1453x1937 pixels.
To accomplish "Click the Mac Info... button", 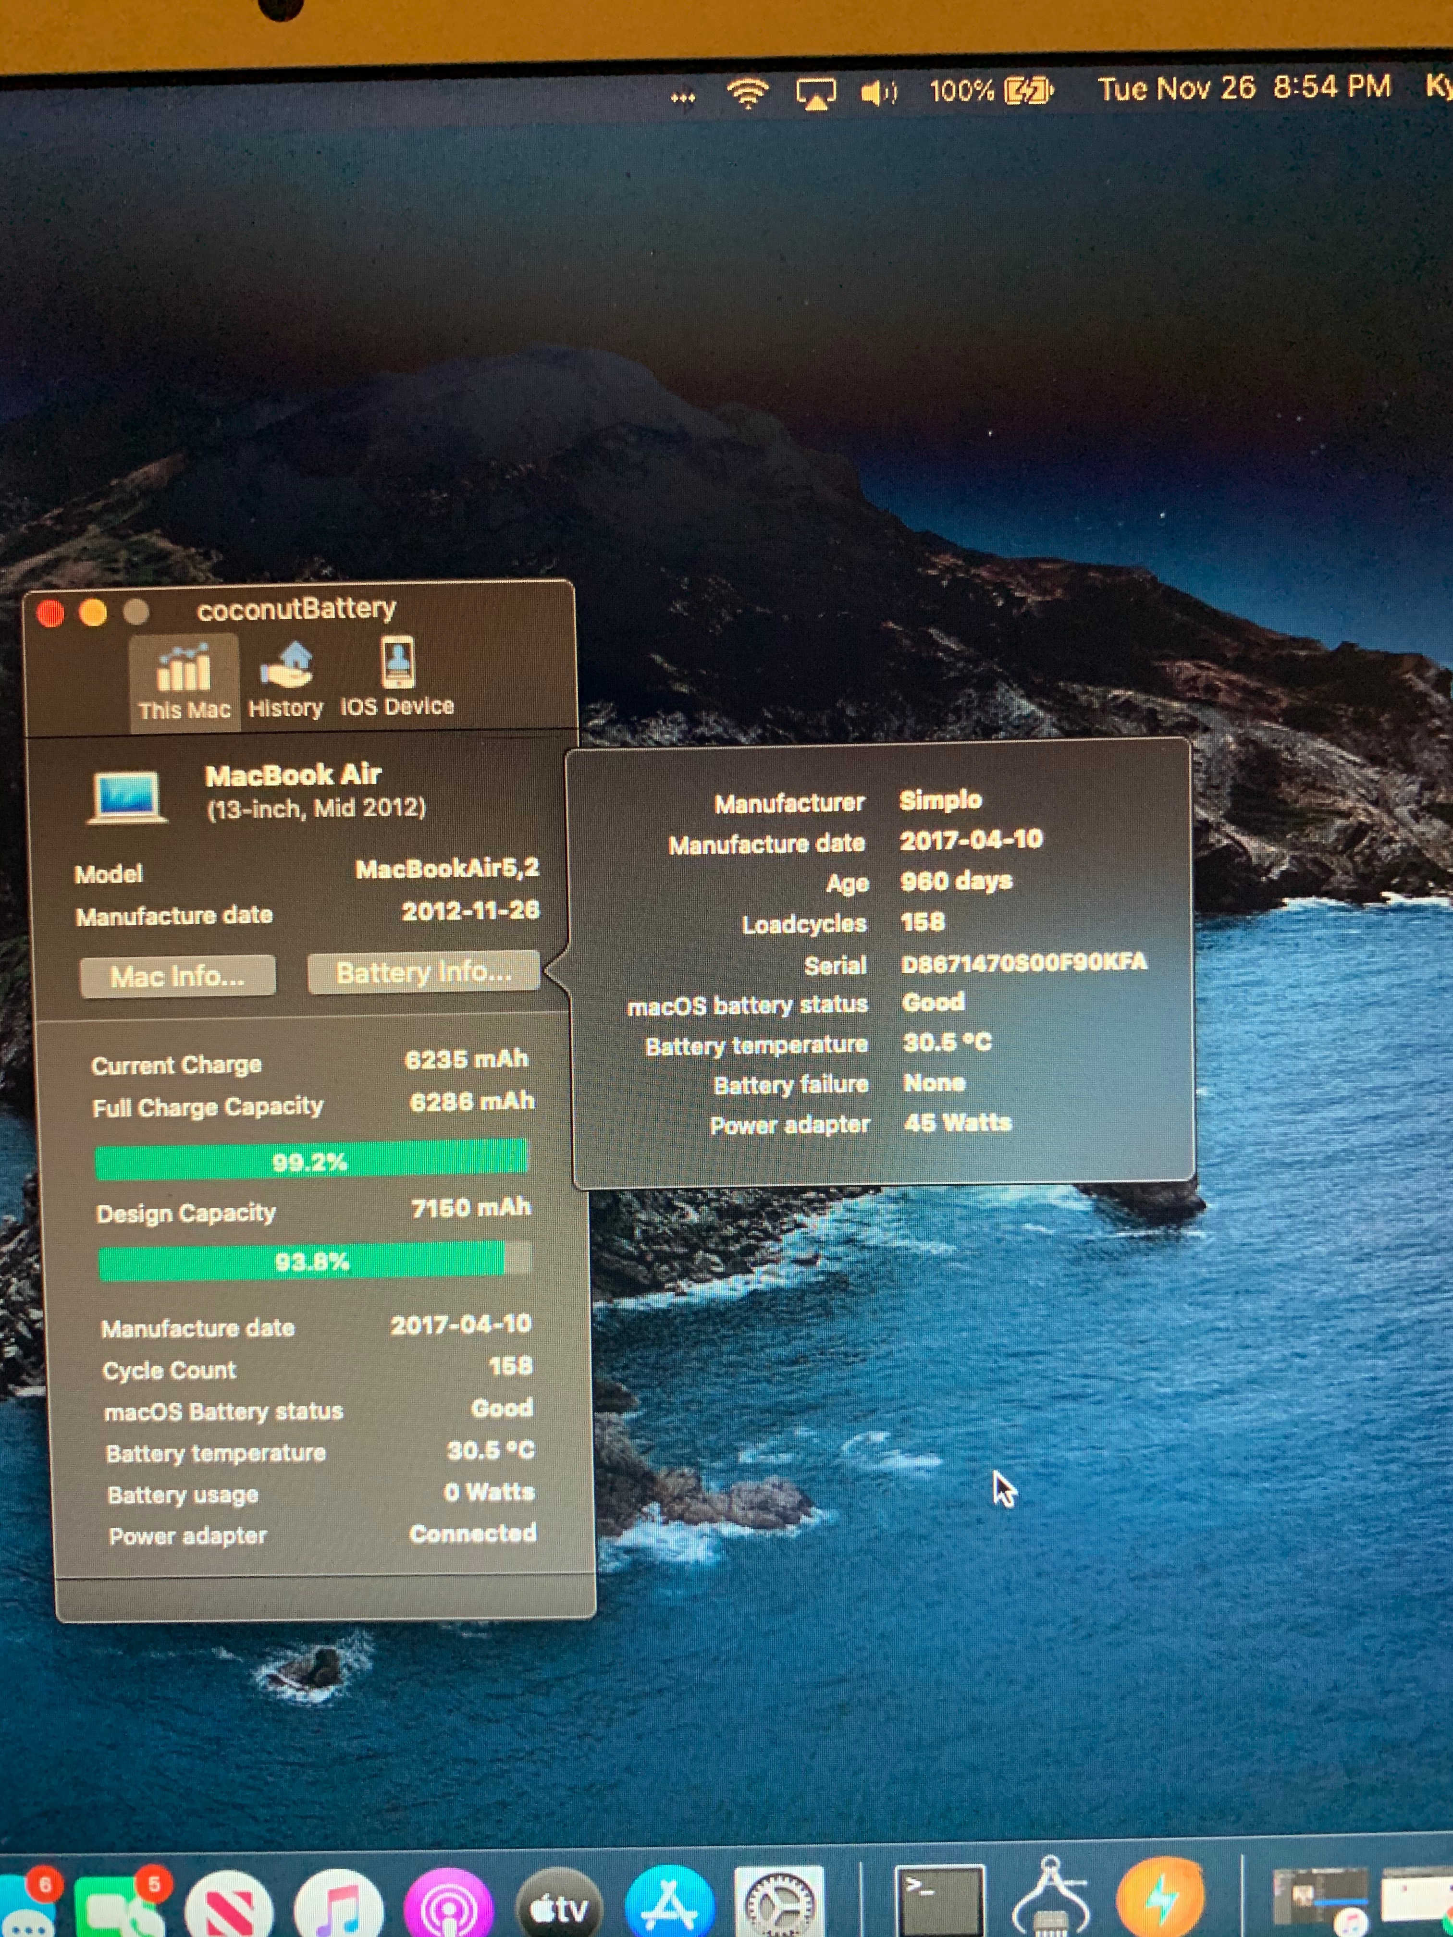I will pyautogui.click(x=178, y=976).
